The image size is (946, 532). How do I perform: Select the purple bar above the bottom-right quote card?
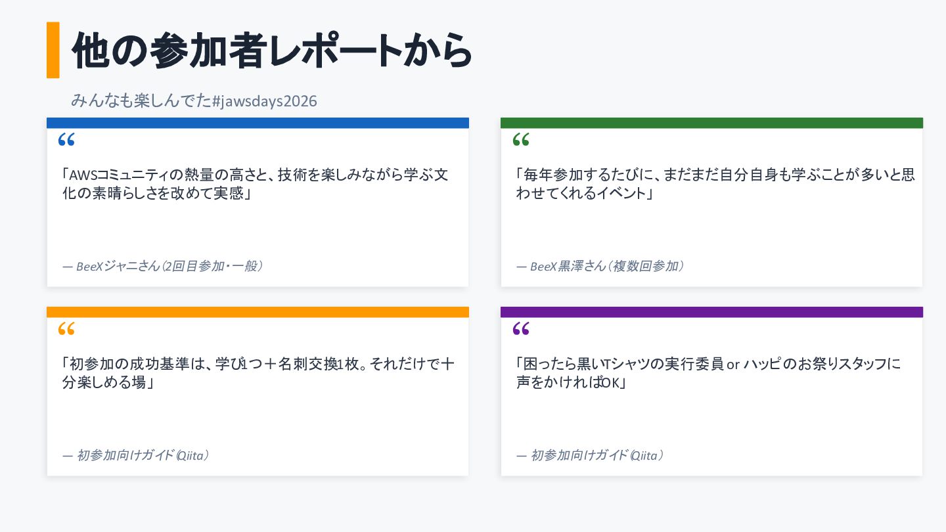(711, 312)
